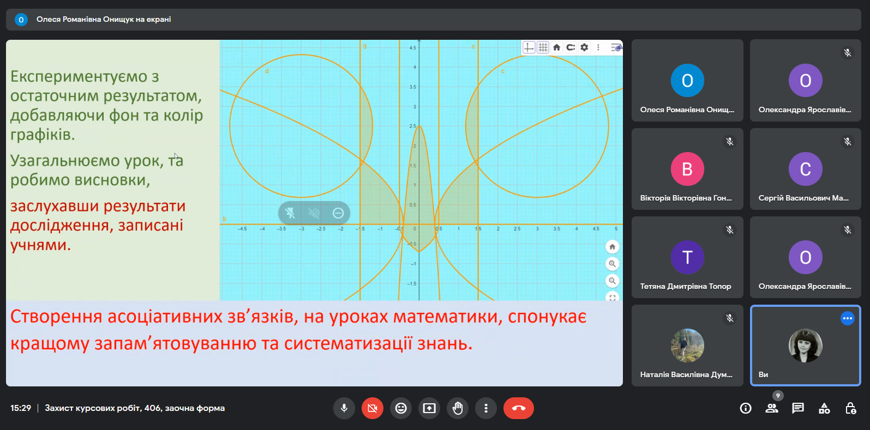Click the blue O icon in presenter banner
Viewport: 870px width, 430px height.
(x=21, y=20)
